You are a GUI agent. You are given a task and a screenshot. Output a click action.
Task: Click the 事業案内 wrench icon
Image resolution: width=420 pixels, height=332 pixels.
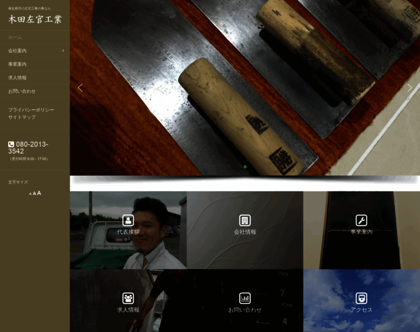pos(361,220)
